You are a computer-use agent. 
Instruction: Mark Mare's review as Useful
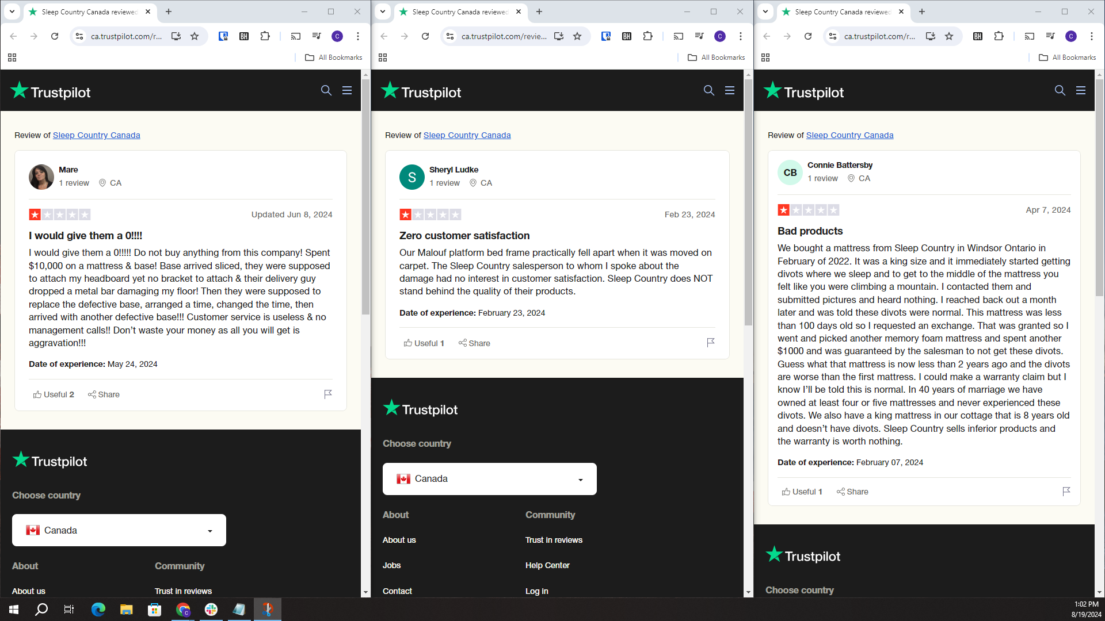coord(54,394)
